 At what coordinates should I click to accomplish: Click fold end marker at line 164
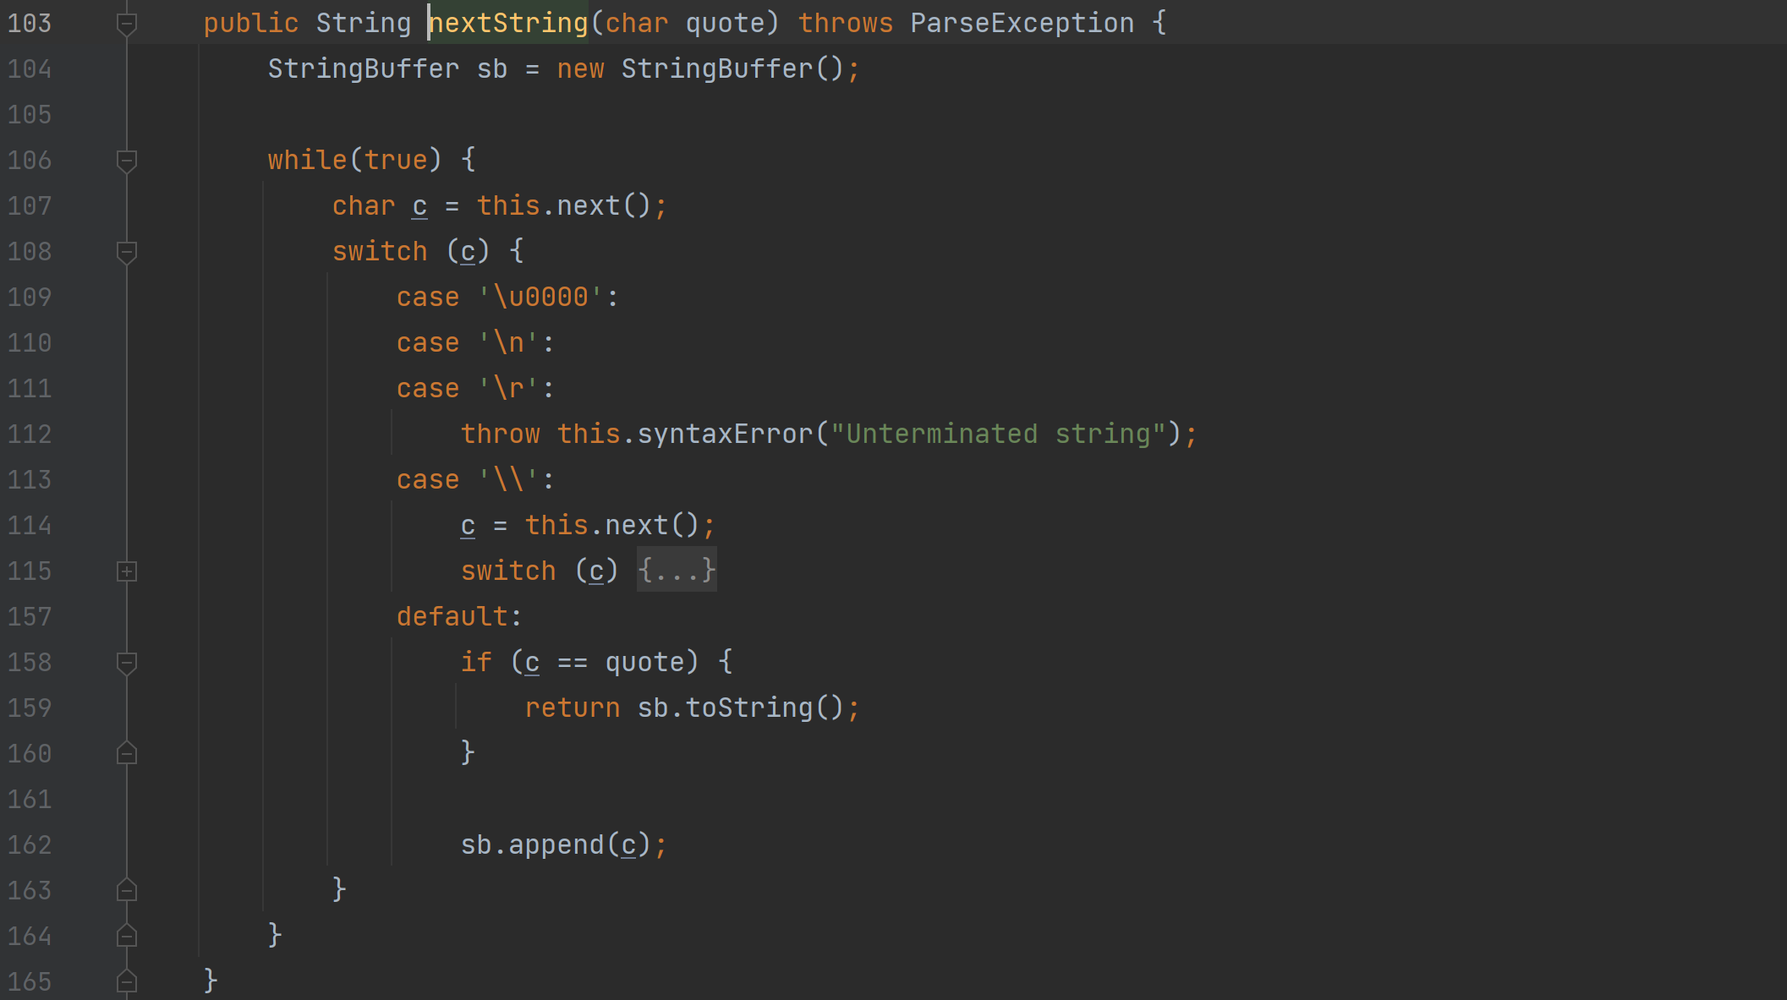point(127,936)
